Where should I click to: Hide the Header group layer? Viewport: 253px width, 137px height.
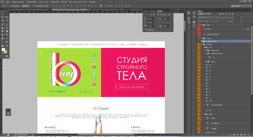tap(199, 44)
